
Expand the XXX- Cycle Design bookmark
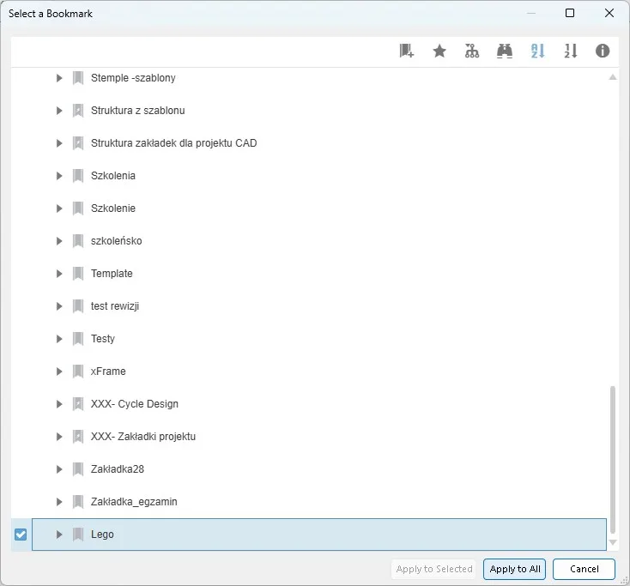59,404
